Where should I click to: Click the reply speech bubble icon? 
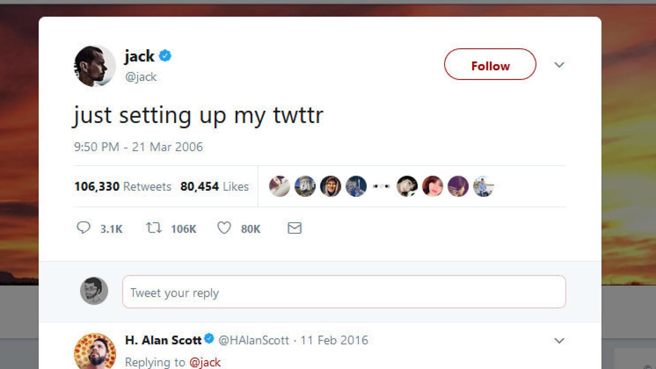[83, 228]
